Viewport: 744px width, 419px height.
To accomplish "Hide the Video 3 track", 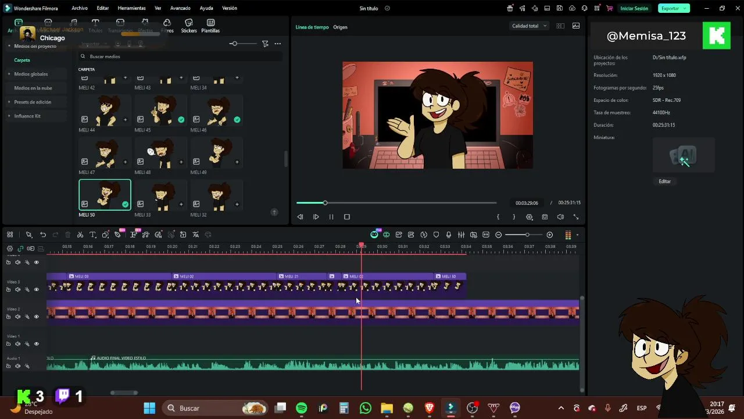I will [x=36, y=289].
